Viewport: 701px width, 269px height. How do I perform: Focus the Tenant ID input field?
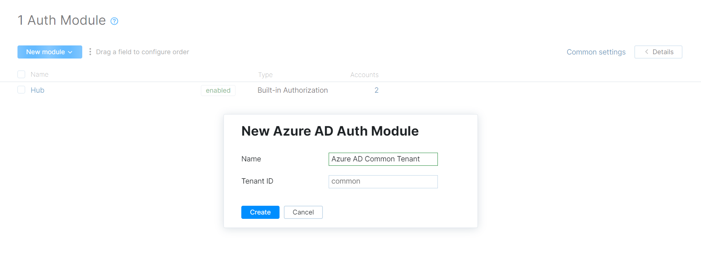[x=383, y=182]
